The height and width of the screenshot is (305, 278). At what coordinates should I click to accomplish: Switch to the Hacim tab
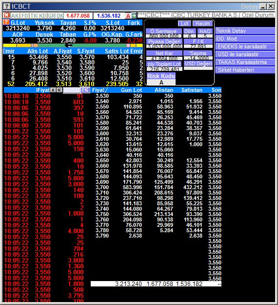coord(202,23)
